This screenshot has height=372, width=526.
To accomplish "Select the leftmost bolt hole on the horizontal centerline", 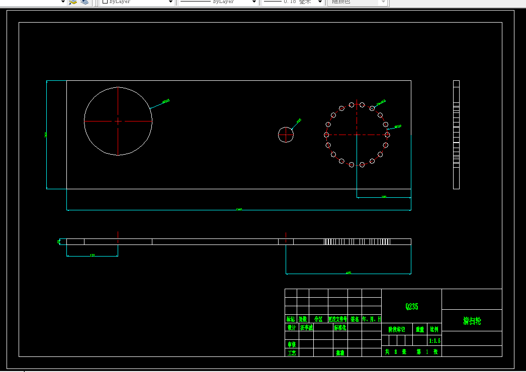I will 326,135.
